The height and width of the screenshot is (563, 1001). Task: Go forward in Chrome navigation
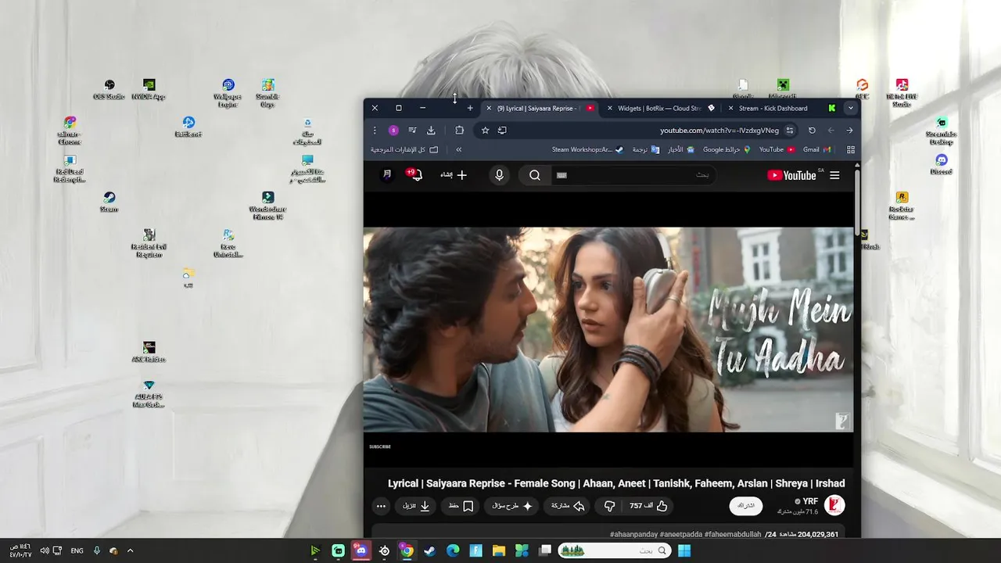click(831, 131)
